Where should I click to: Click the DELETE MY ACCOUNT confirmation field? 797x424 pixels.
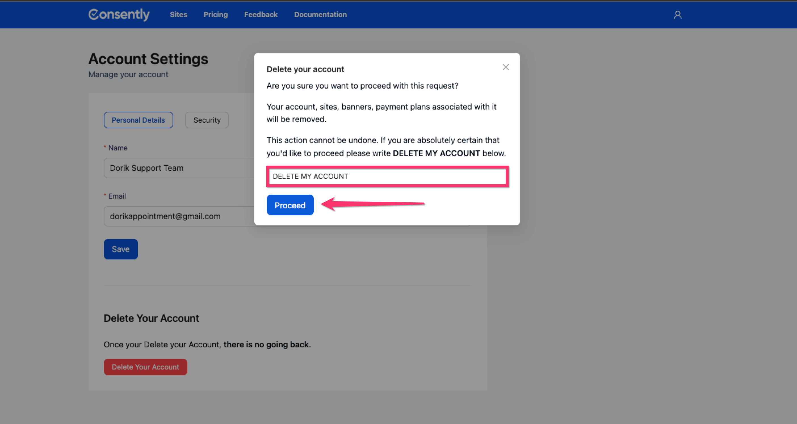click(x=387, y=176)
